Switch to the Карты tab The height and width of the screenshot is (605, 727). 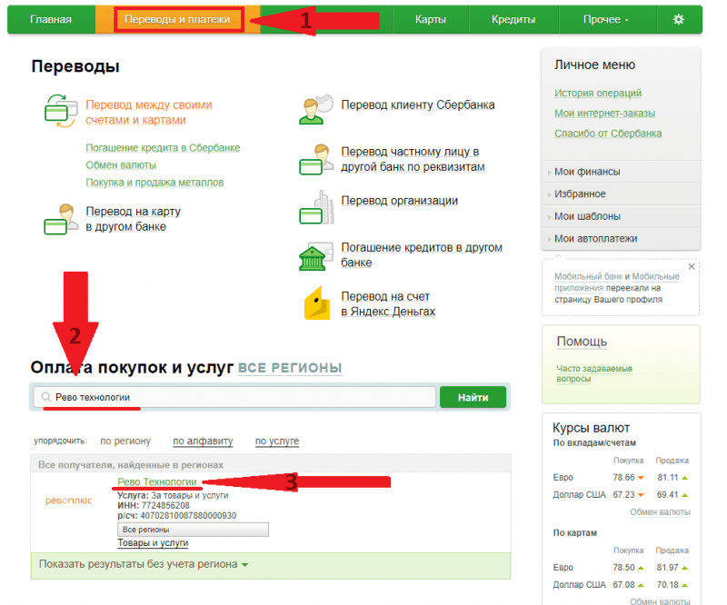click(430, 19)
